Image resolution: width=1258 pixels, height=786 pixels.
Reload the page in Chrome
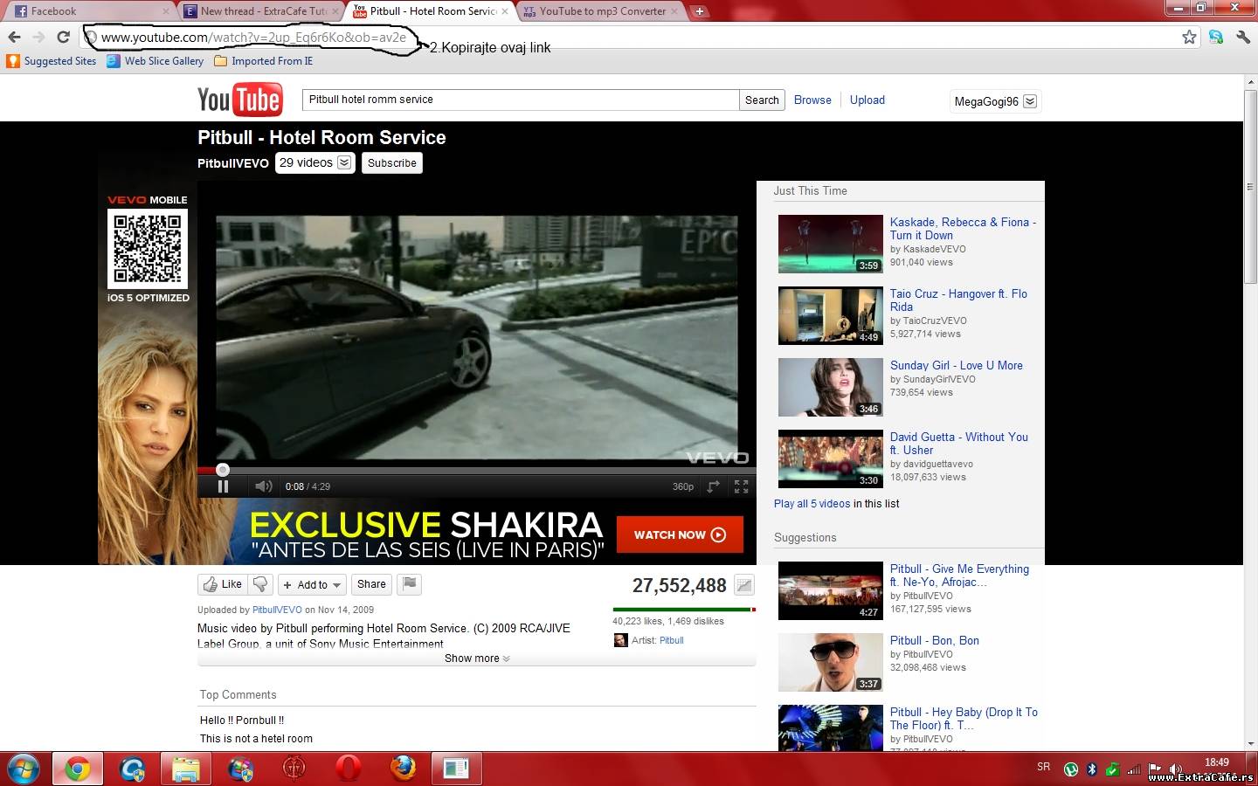tap(63, 37)
